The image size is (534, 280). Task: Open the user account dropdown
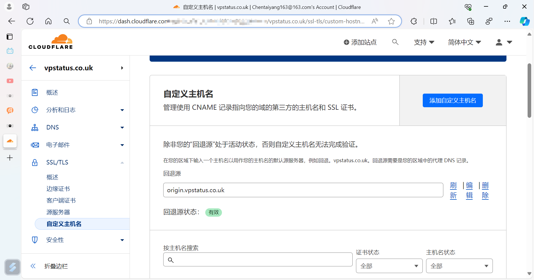pos(504,42)
